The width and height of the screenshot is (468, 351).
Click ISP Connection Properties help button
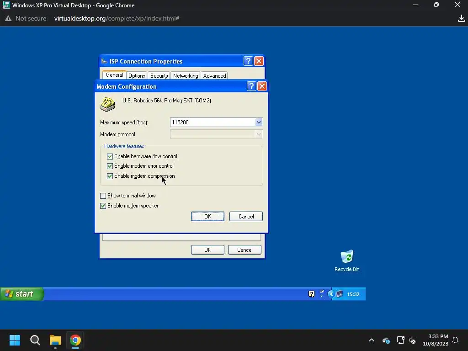[x=248, y=61]
